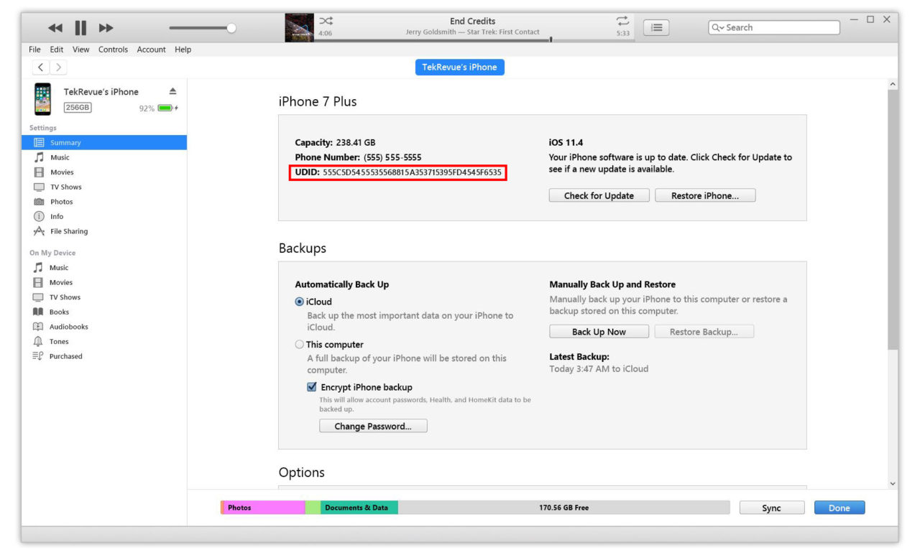Click the iPhone device icon in sidebar
The height and width of the screenshot is (555, 920).
tap(43, 99)
